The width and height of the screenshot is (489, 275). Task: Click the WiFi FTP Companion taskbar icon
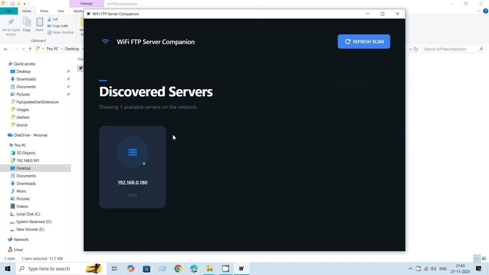click(x=241, y=269)
